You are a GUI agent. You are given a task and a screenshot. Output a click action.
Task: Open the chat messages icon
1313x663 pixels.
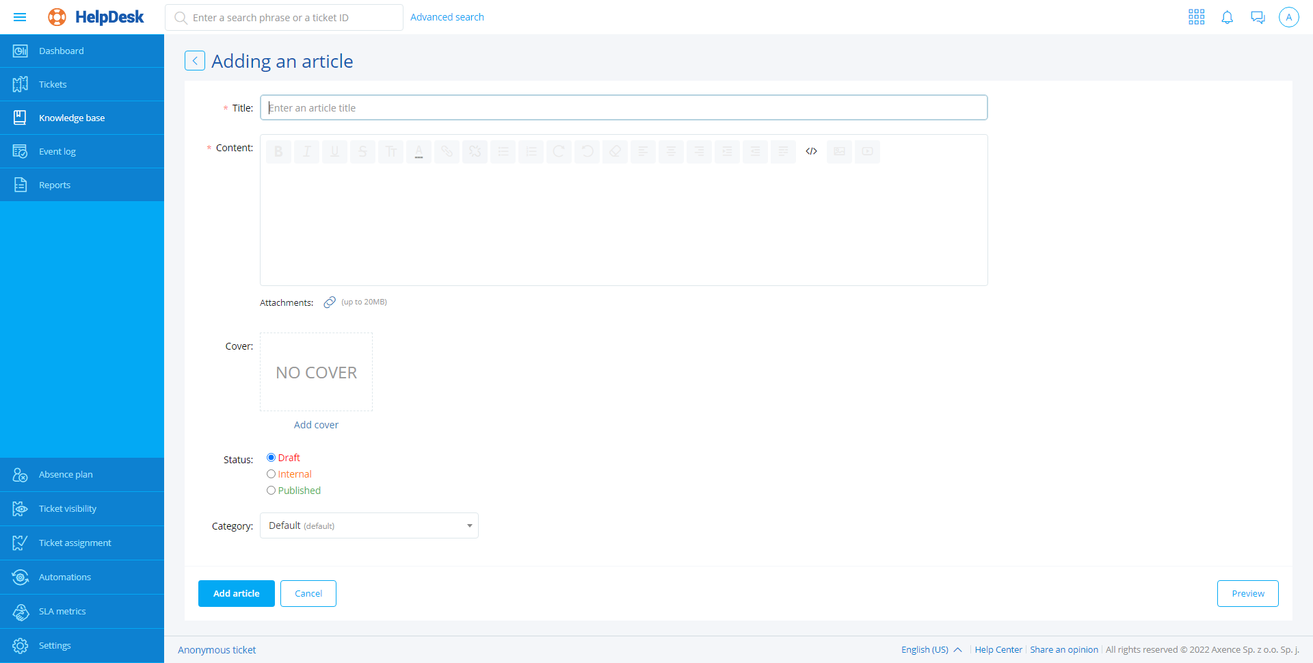[1258, 17]
